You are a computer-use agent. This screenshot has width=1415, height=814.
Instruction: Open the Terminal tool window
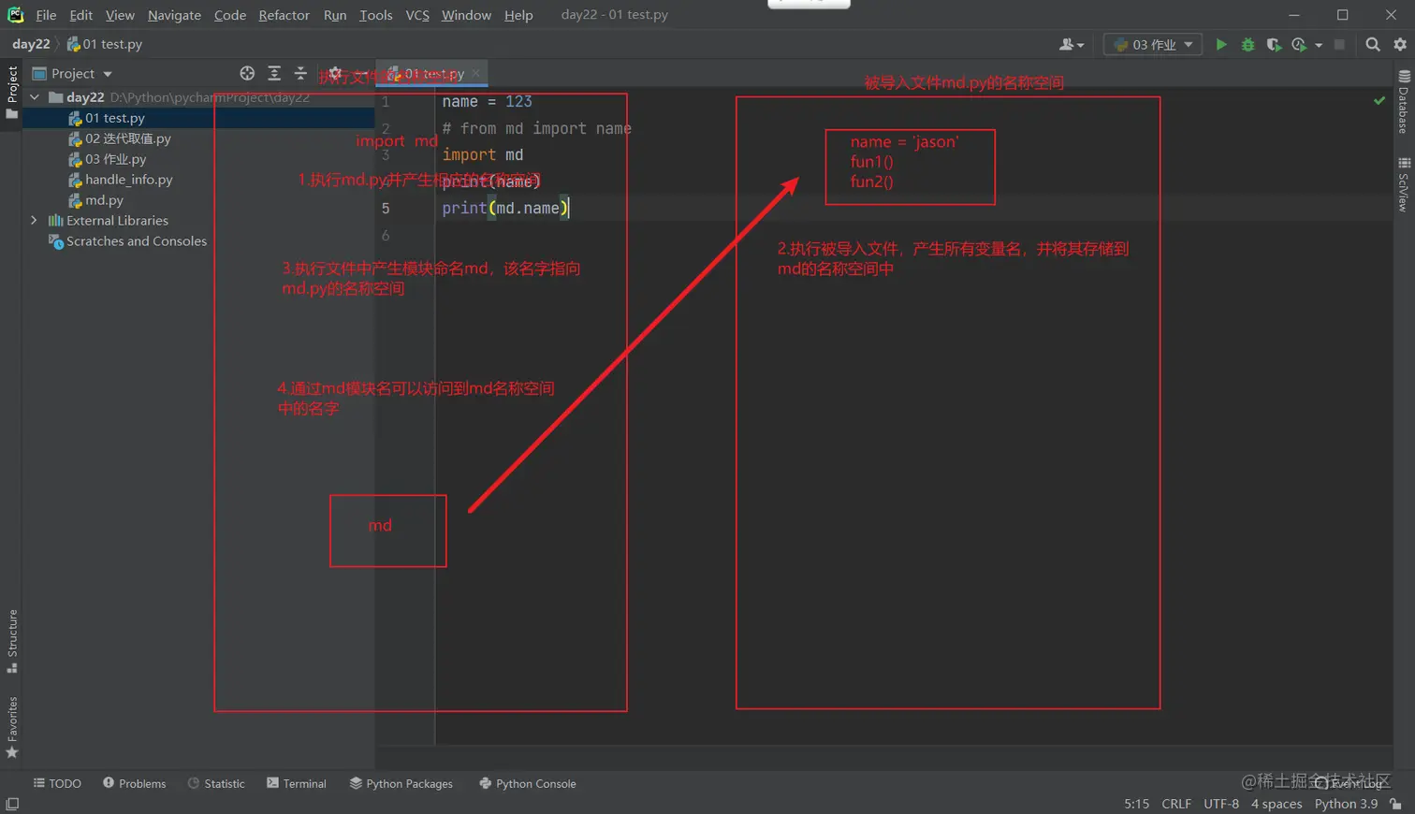(297, 783)
